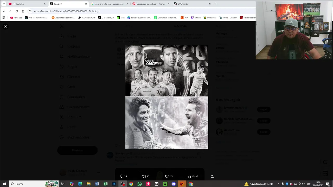
Task: Open Twitch bookmark
Action: pos(196,18)
